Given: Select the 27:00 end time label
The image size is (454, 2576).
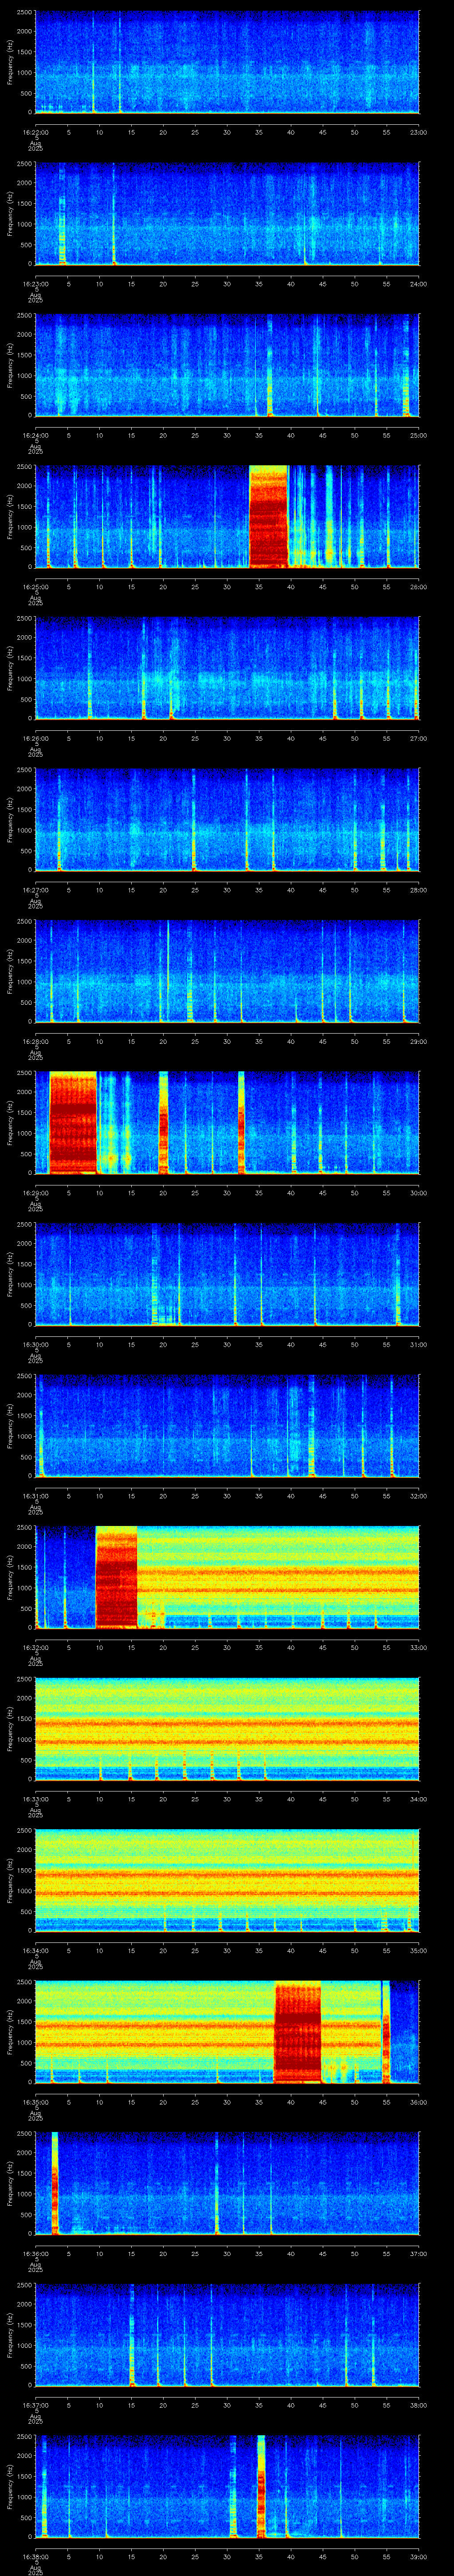Looking at the screenshot, I should (x=418, y=738).
